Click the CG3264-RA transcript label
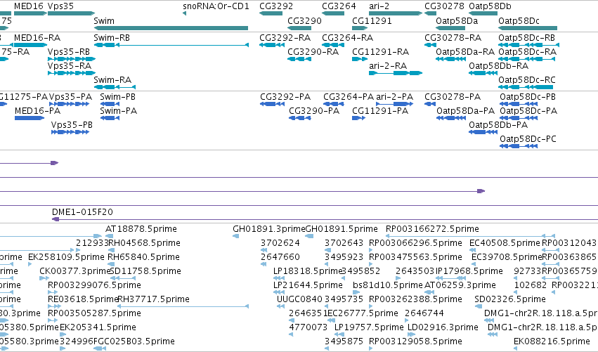This screenshot has height=352, width=598. (347, 38)
